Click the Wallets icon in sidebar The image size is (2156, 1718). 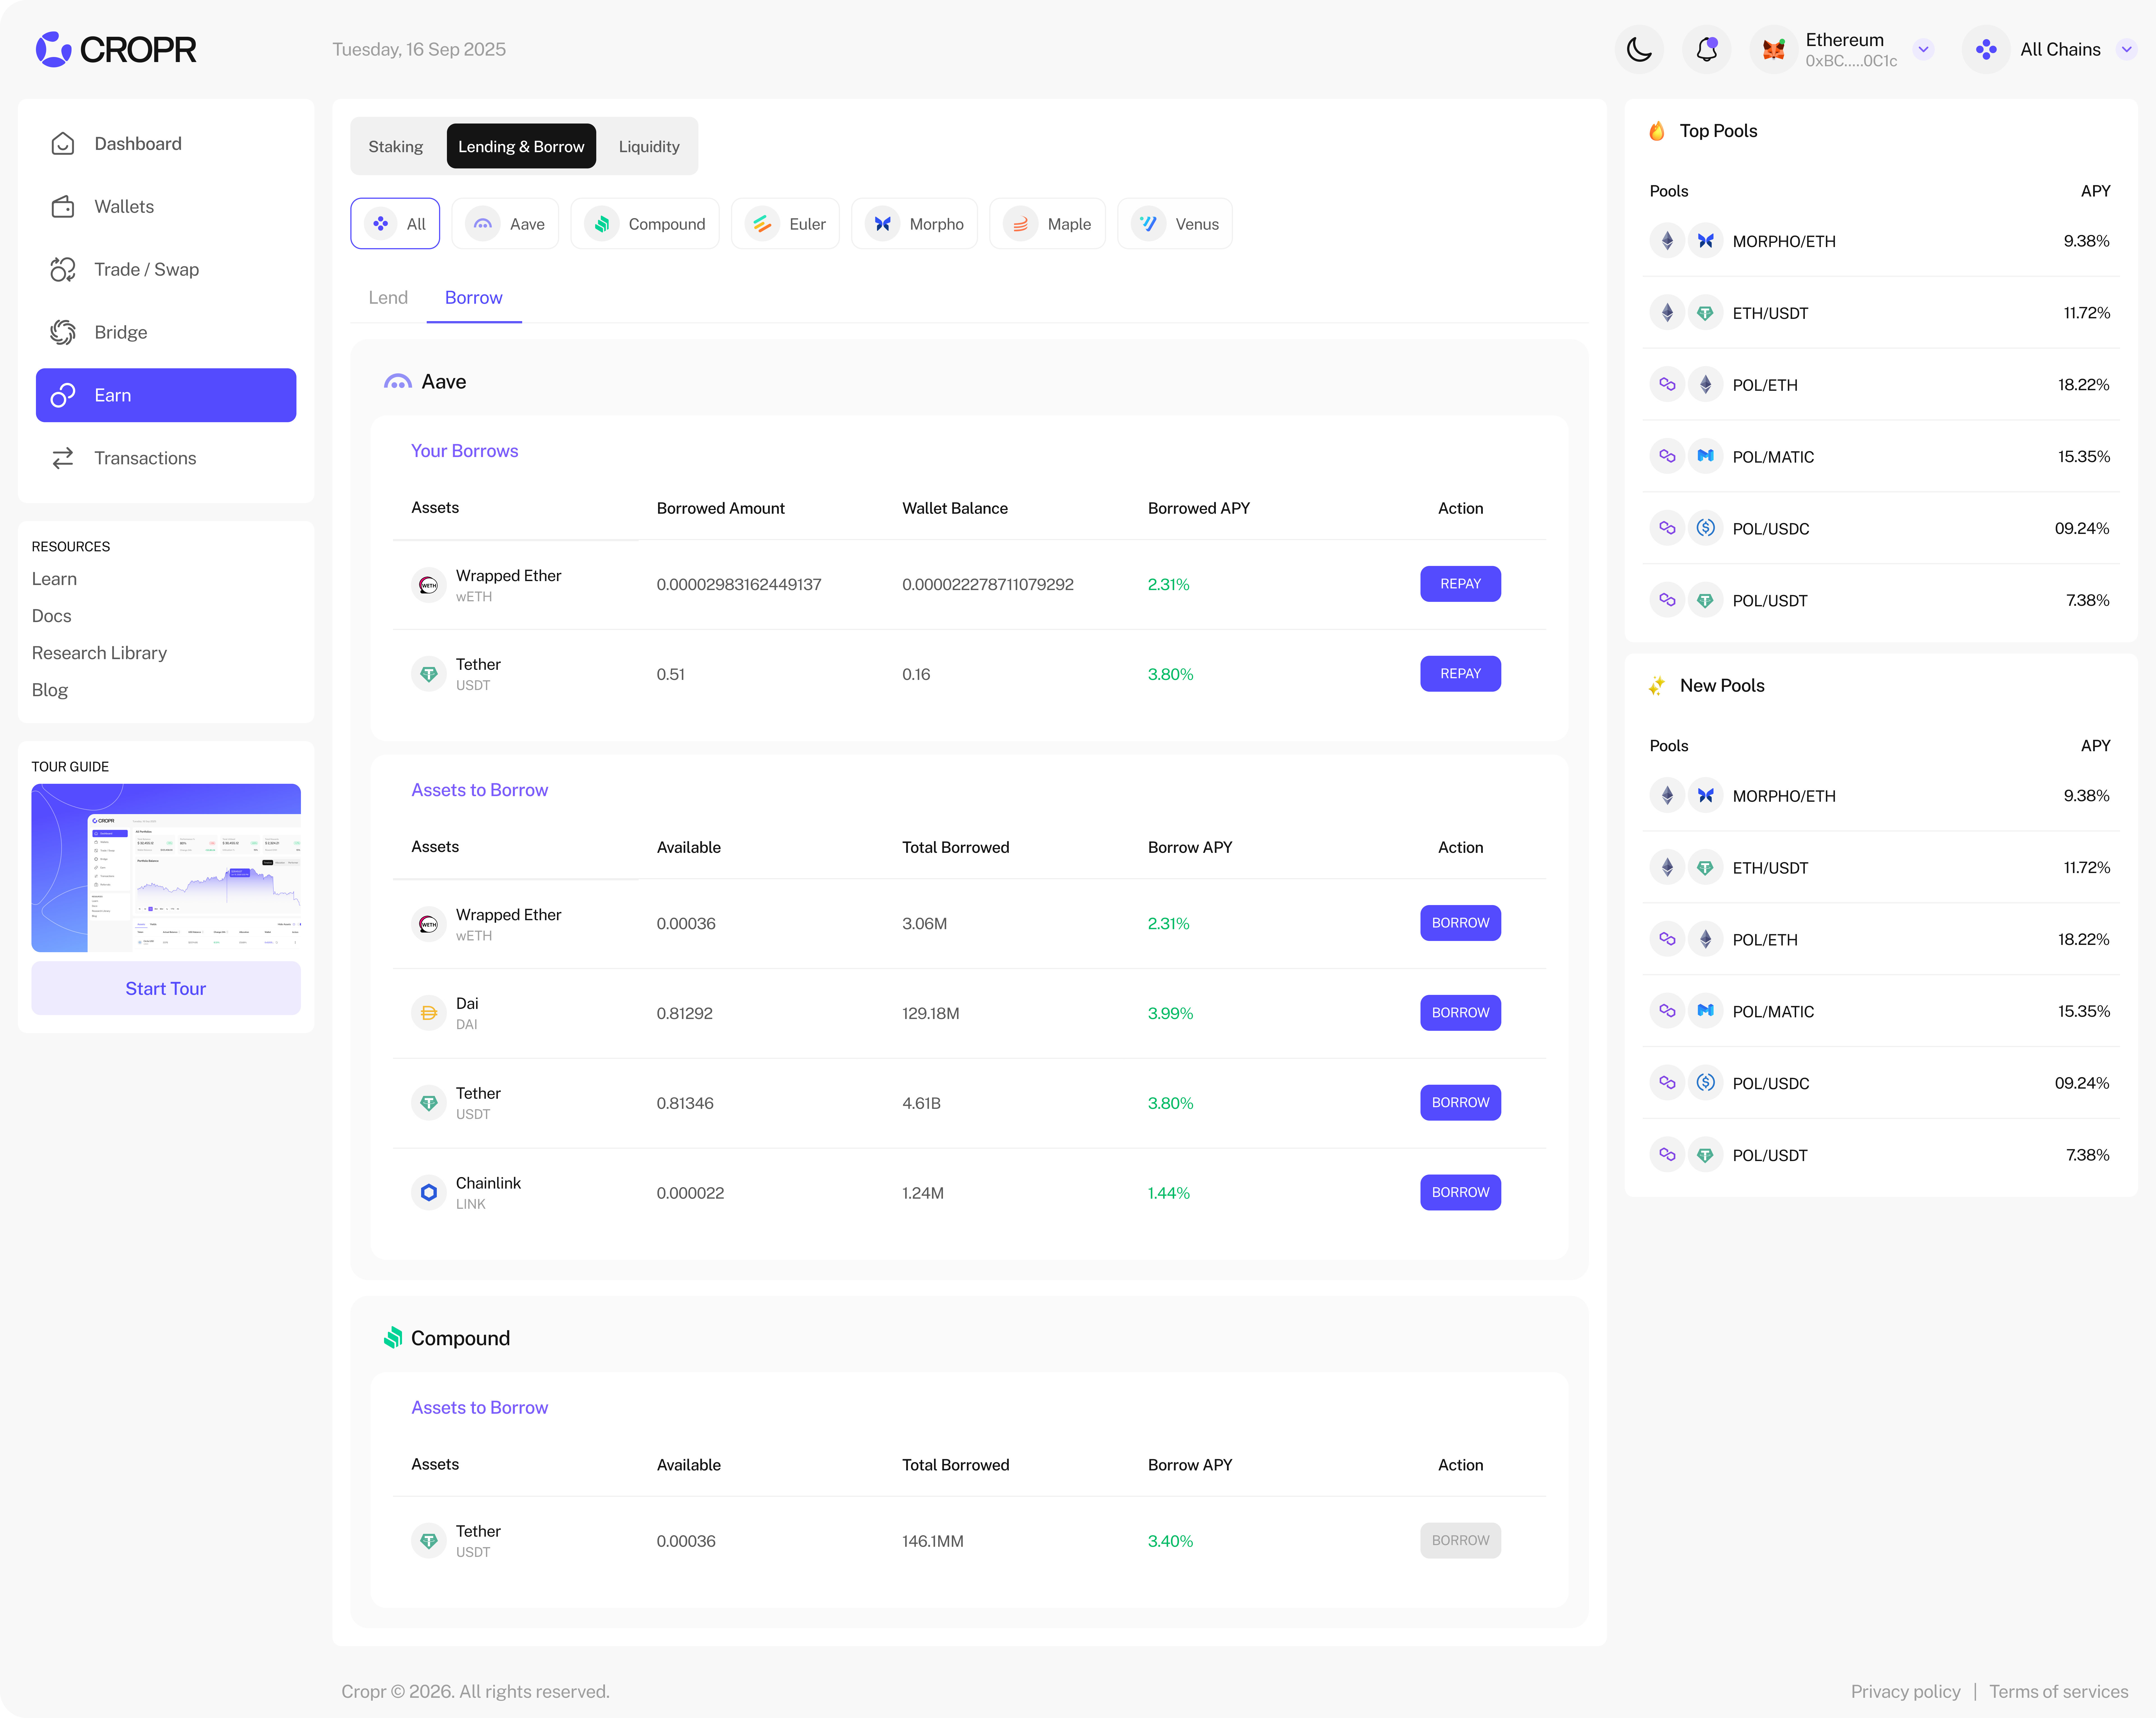pos(63,207)
